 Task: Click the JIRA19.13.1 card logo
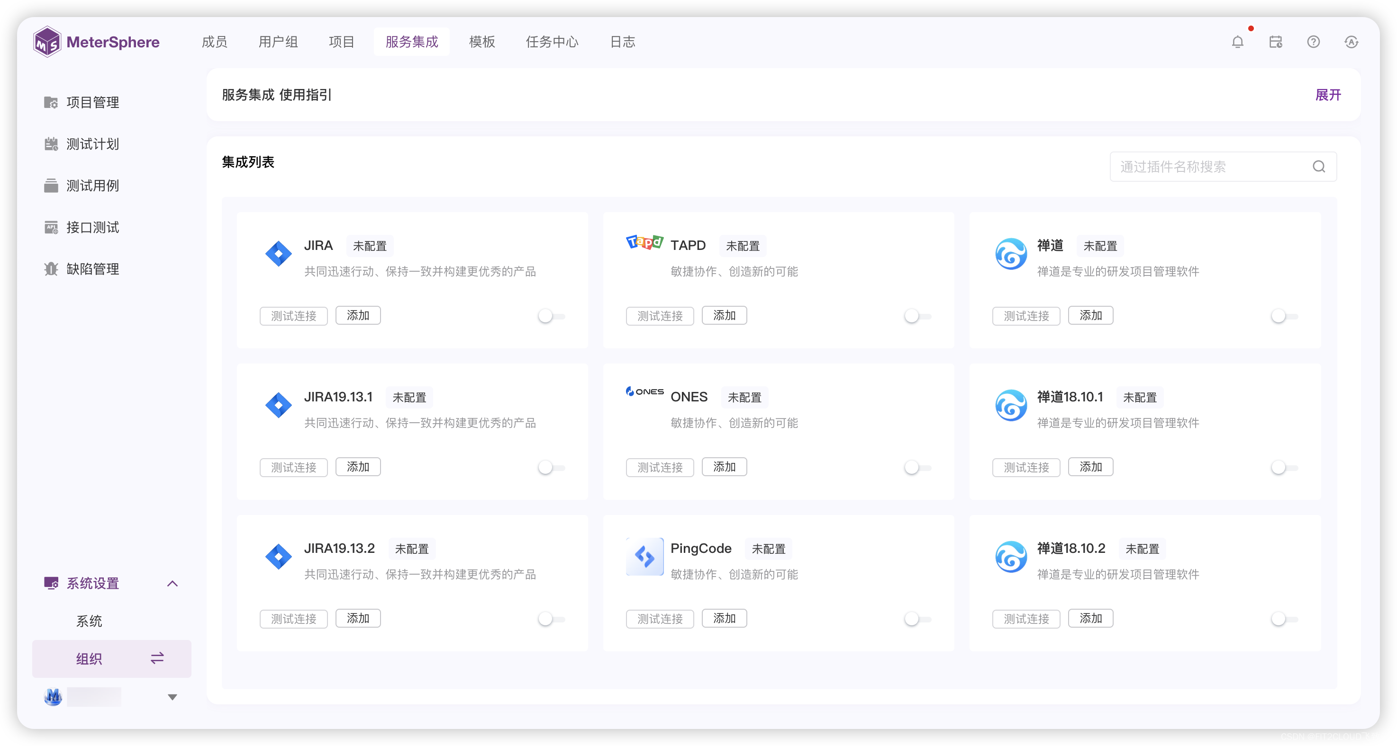278,405
